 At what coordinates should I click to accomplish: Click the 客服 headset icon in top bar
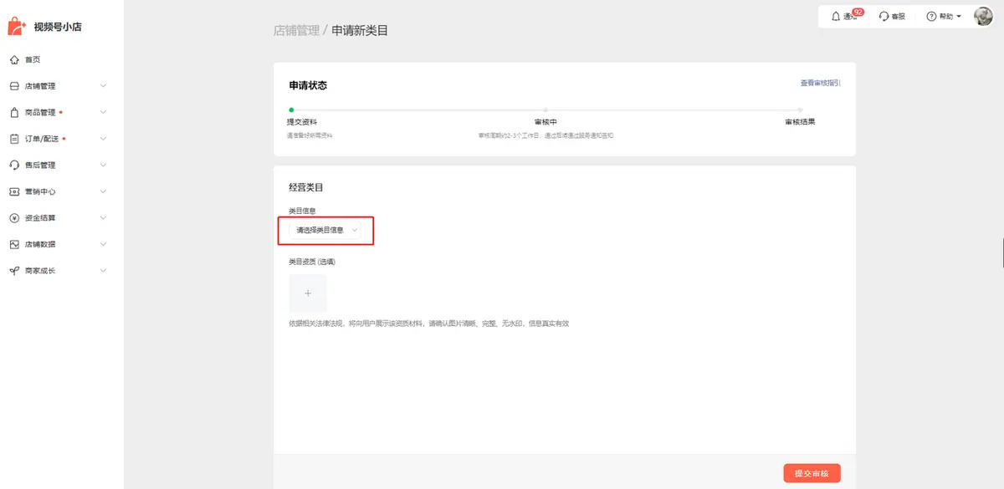pos(884,17)
